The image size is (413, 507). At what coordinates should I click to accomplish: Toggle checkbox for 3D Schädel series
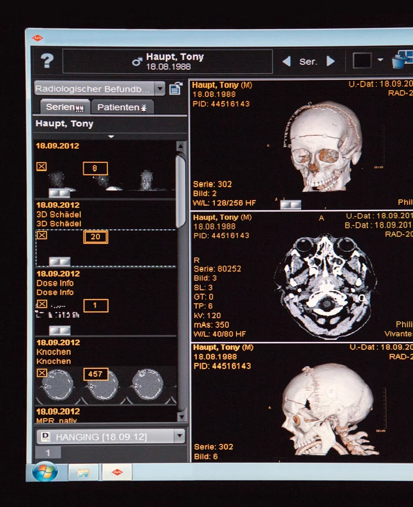pos(42,235)
